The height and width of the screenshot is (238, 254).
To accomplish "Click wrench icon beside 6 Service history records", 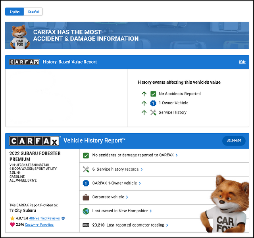I will point(86,169).
